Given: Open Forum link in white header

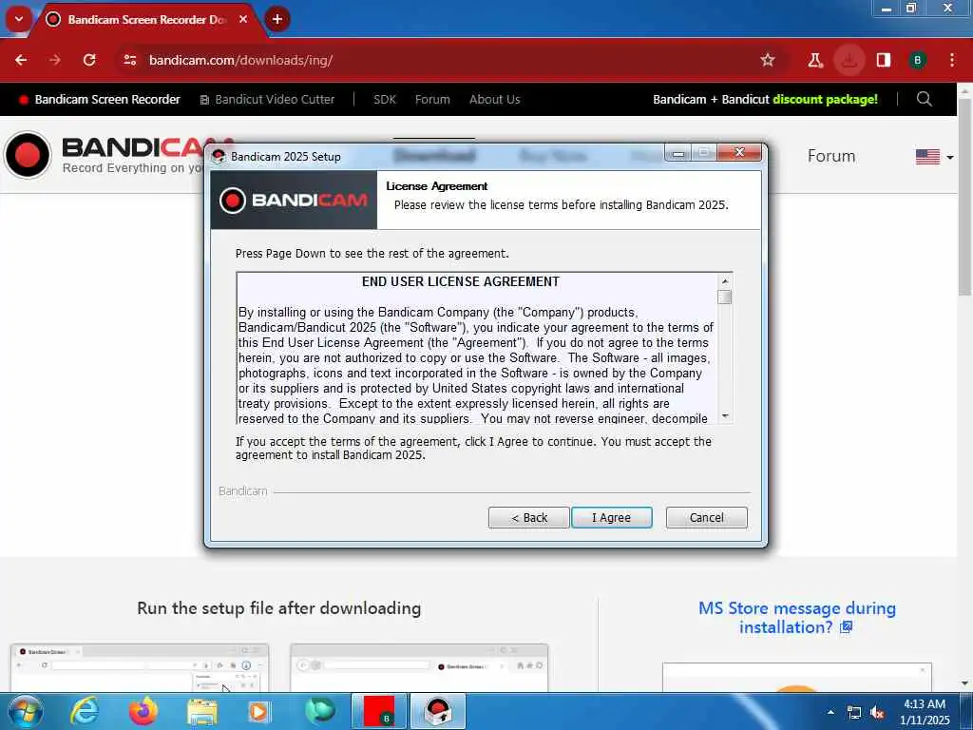Looking at the screenshot, I should 830,156.
